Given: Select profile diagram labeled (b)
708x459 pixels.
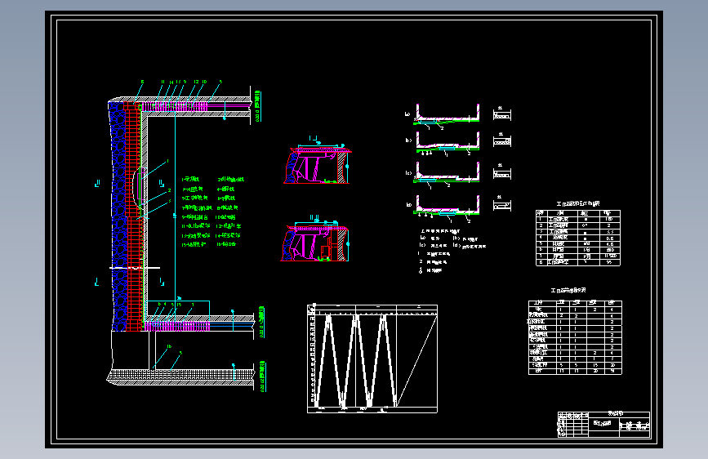Looking at the screenshot, I should [x=446, y=143].
